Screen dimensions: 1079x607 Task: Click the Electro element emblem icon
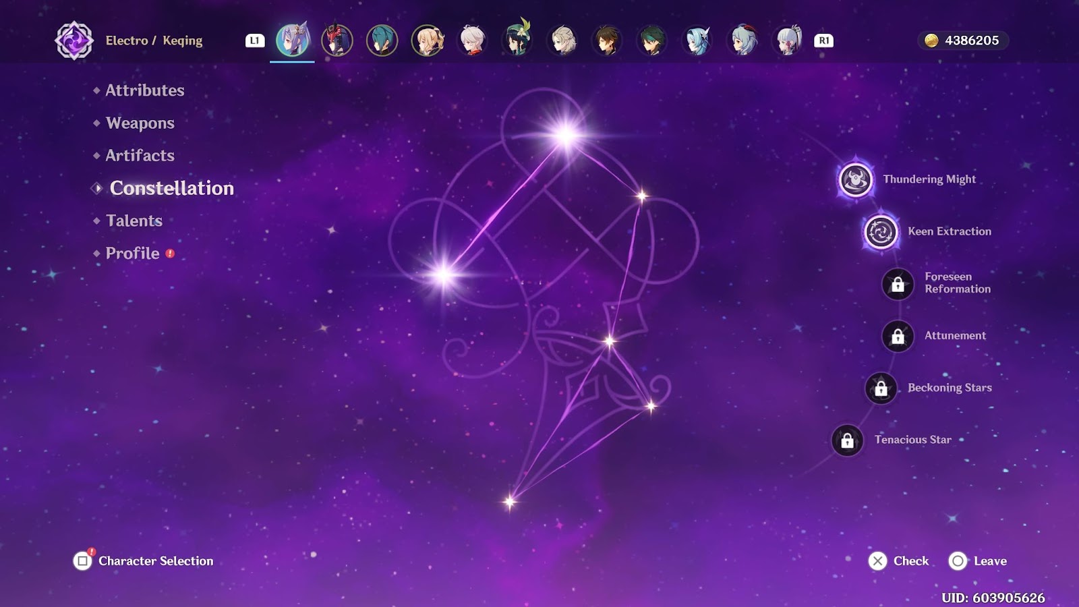point(74,40)
